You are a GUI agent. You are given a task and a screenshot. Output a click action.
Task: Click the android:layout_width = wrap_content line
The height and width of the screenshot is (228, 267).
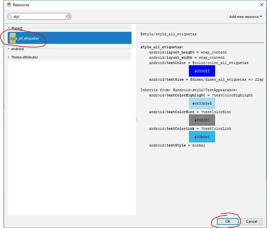click(187, 58)
